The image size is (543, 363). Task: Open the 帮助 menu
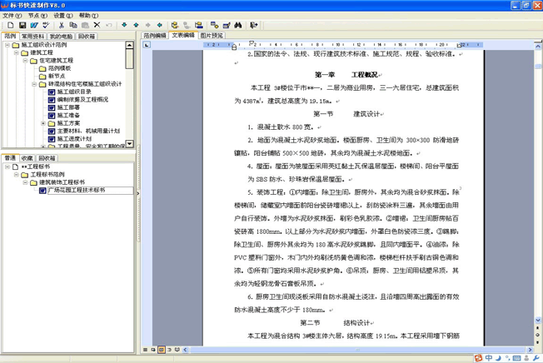(x=88, y=16)
